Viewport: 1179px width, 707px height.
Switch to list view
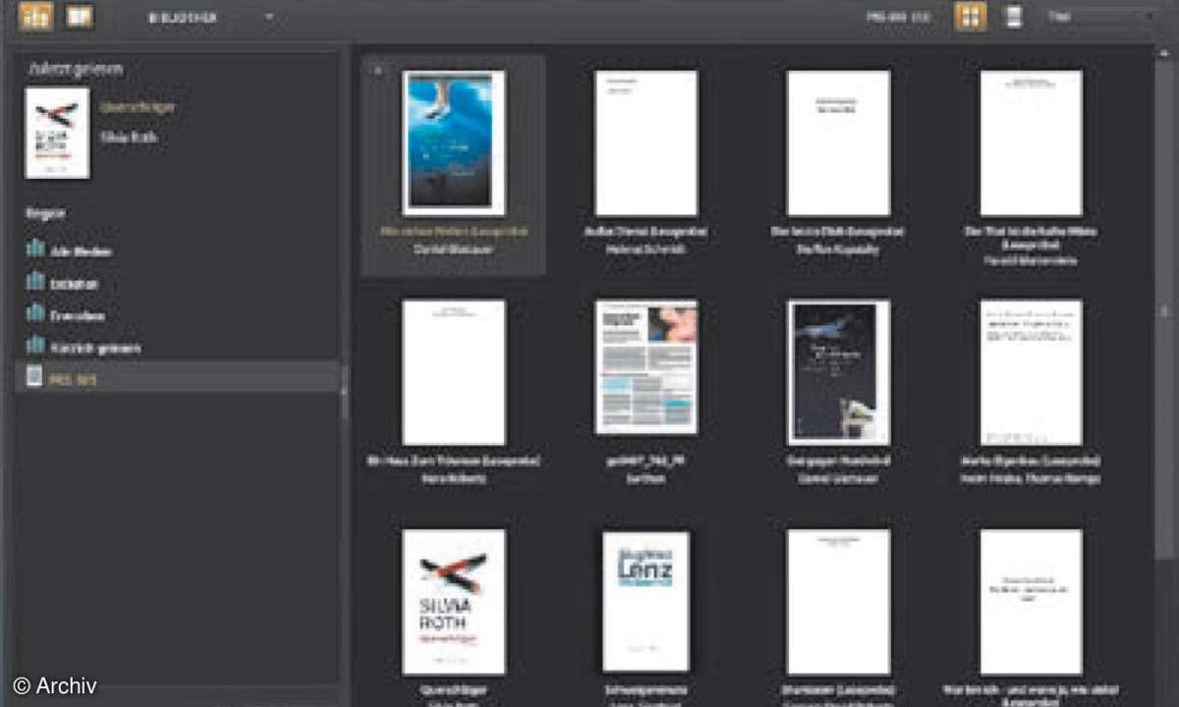1014,17
